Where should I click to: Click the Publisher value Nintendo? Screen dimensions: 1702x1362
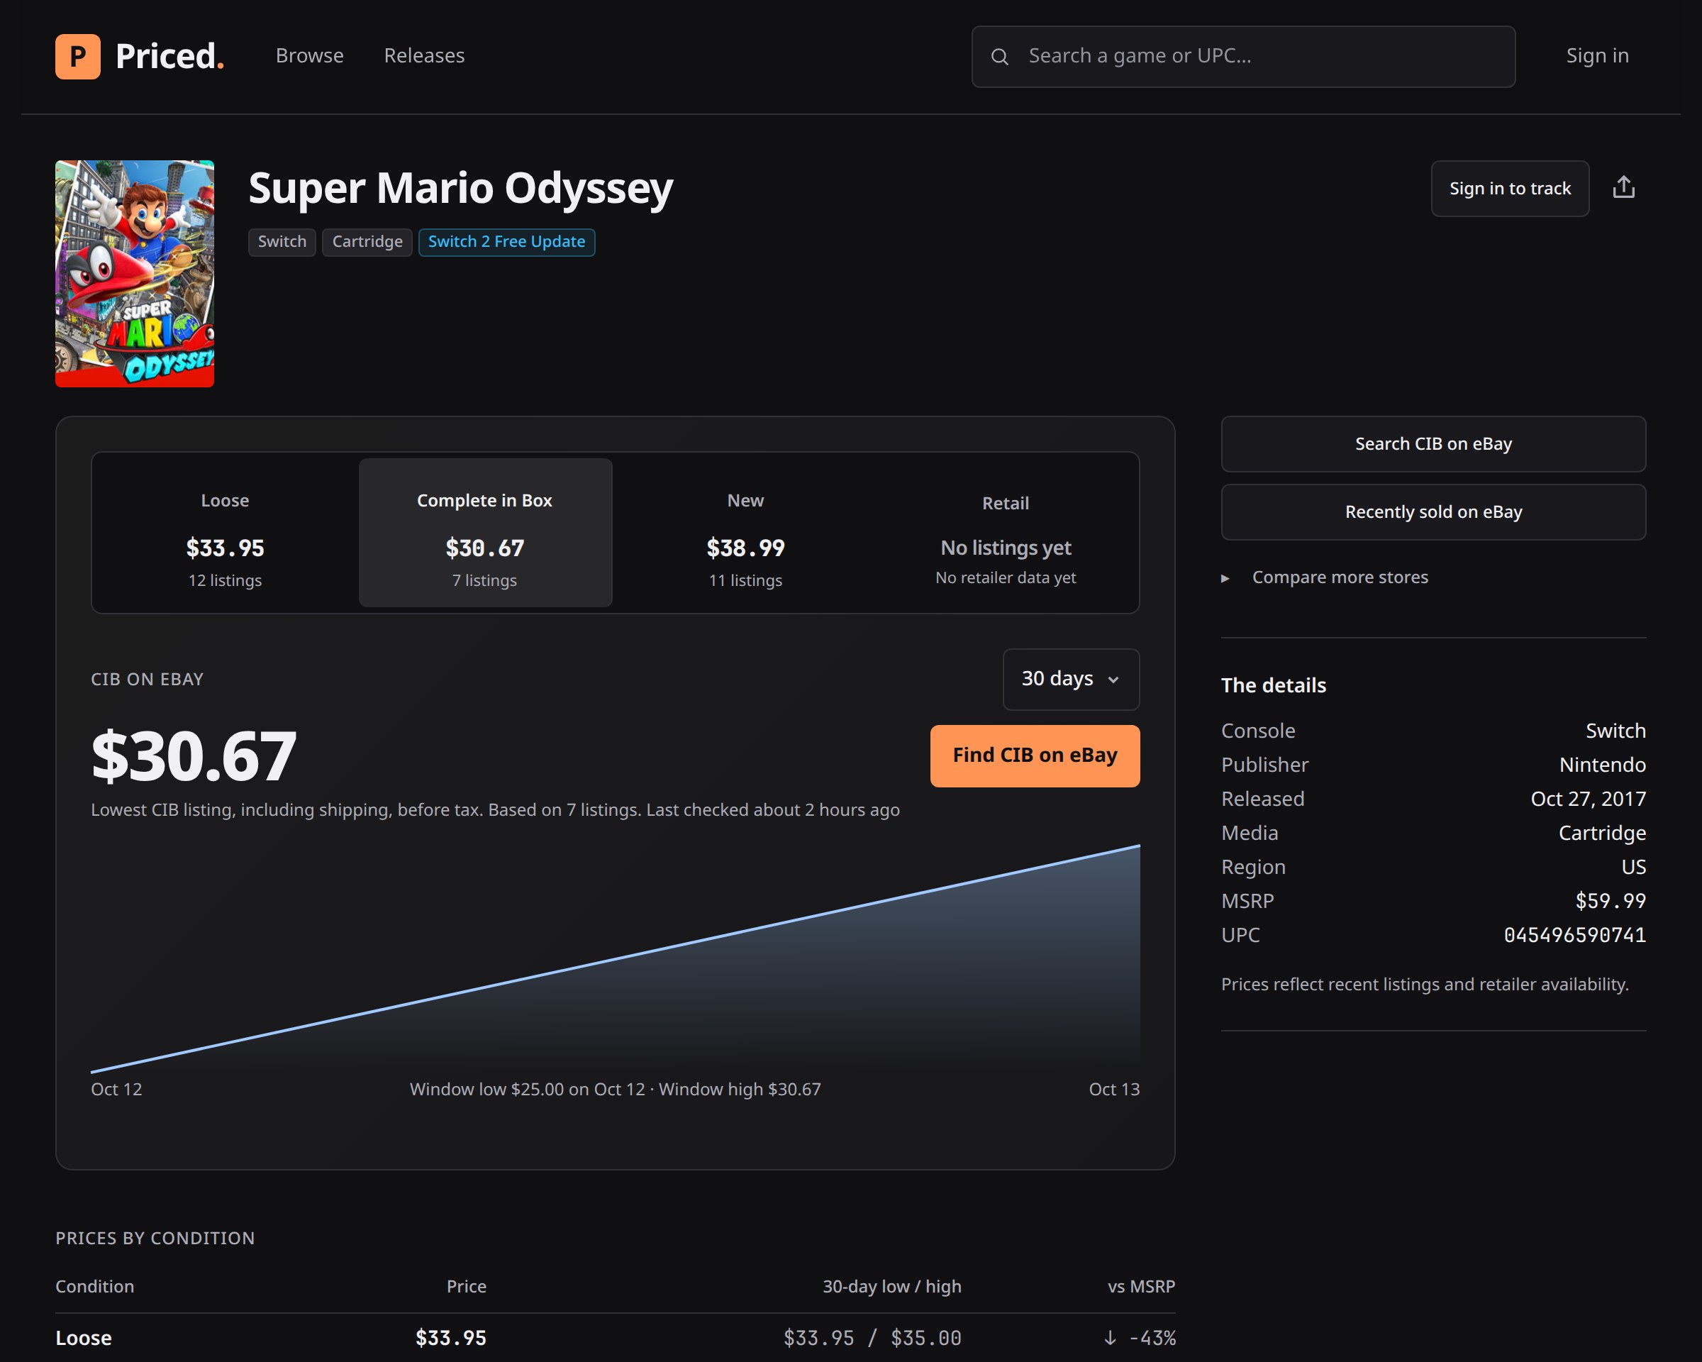point(1602,765)
